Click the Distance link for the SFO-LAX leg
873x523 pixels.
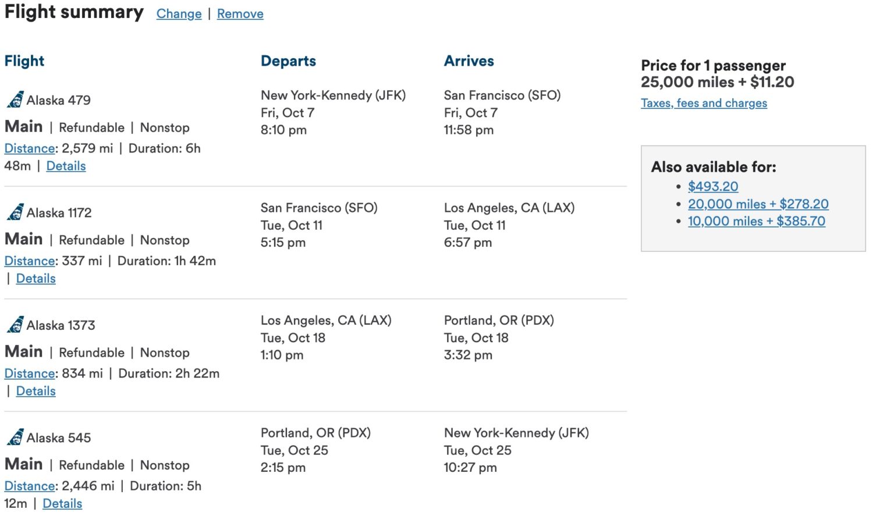[x=29, y=261]
